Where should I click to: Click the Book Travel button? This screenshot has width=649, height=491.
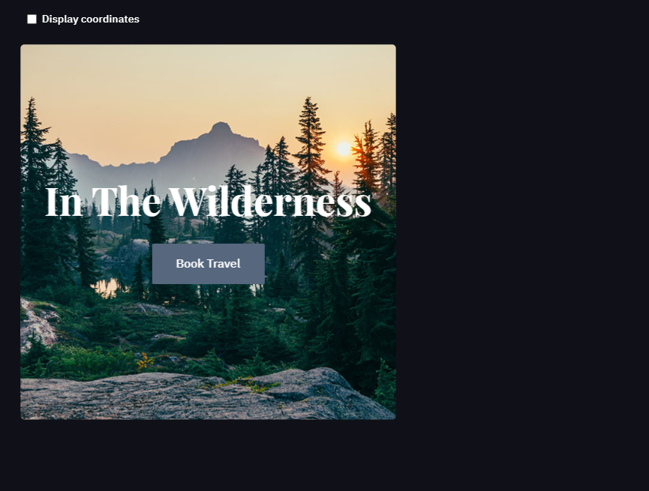point(208,264)
